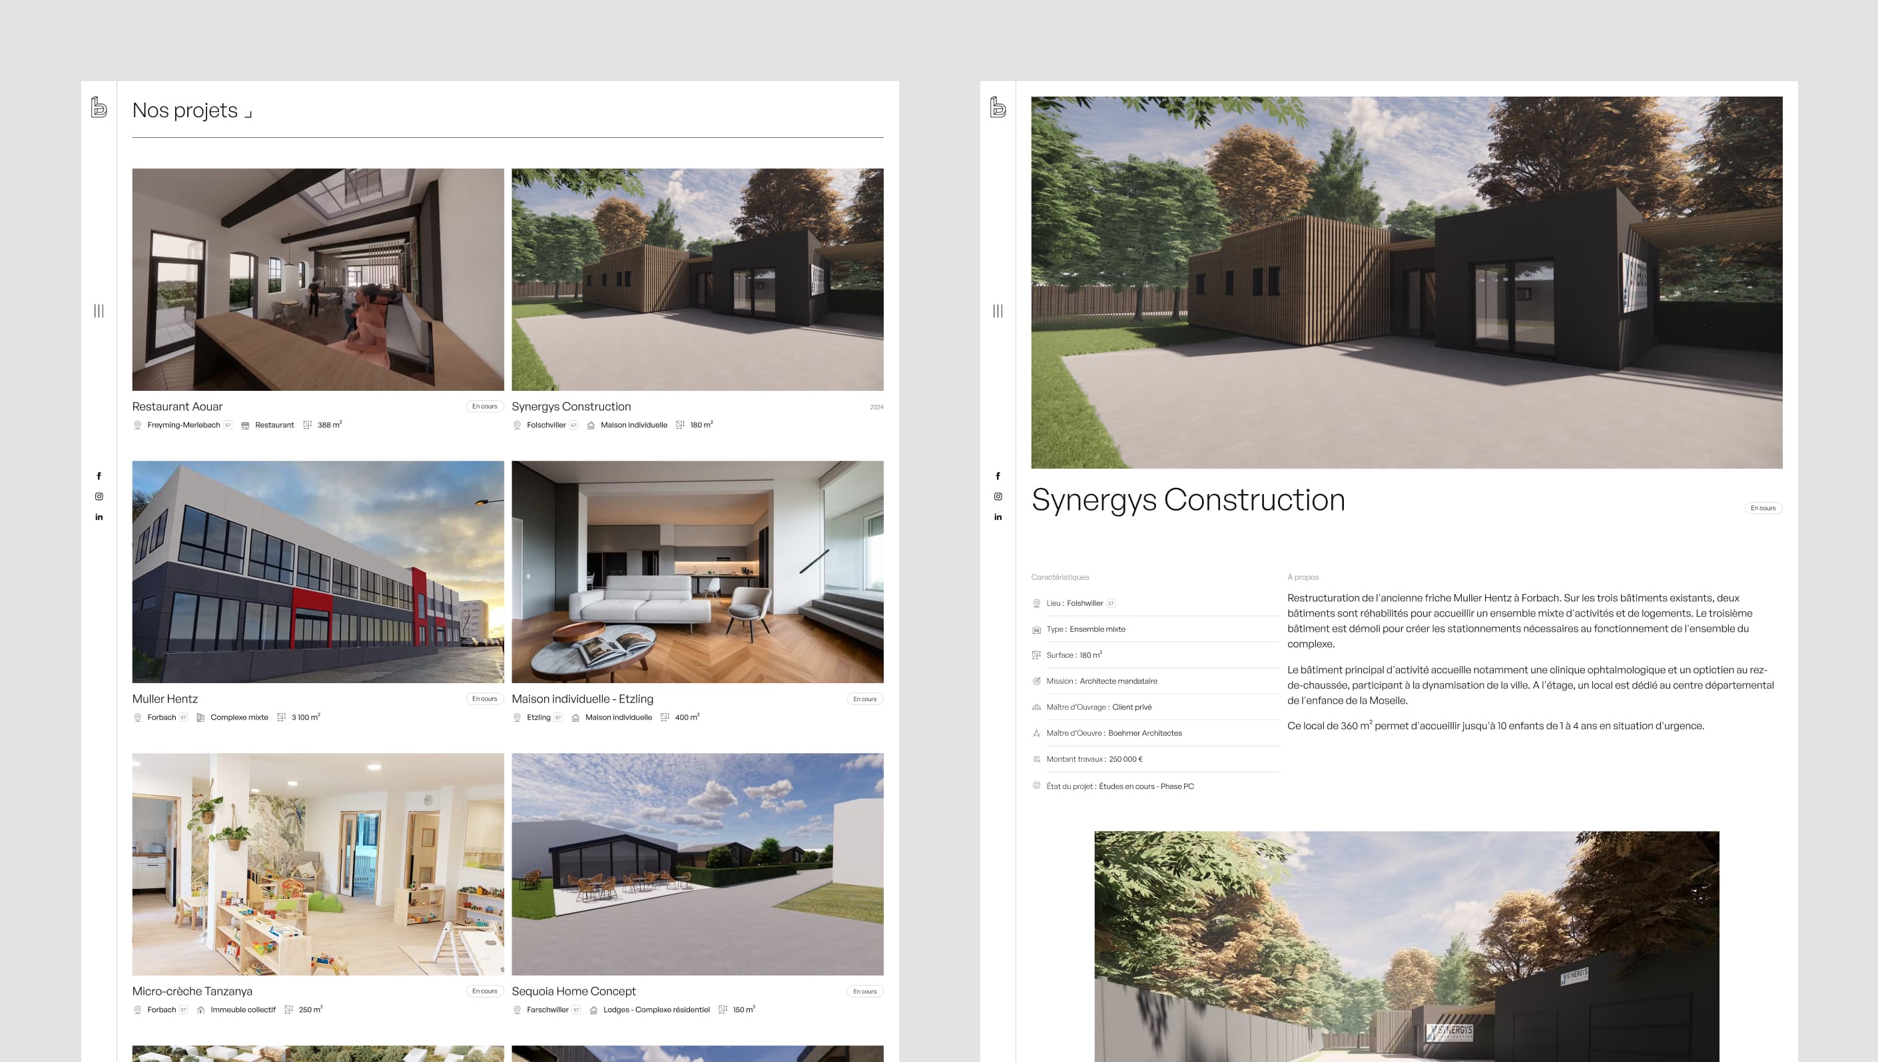Open hamburger menu bars in right sidebar

(998, 311)
